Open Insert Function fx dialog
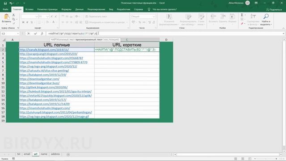Image resolution: width=286 pixels, height=161 pixels. point(42,34)
